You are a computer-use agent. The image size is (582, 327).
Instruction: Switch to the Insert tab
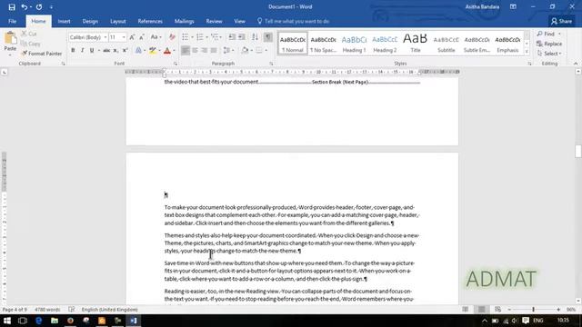coord(64,22)
